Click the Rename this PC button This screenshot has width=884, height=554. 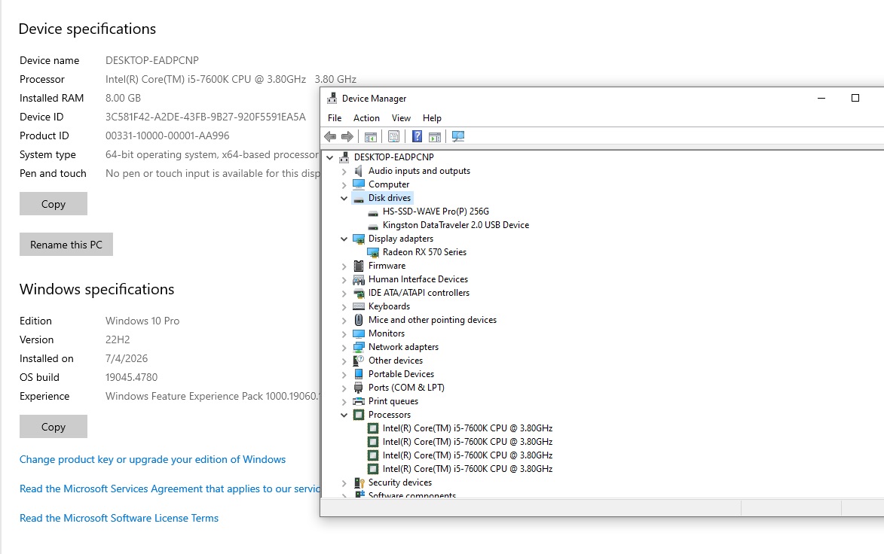[x=66, y=245]
